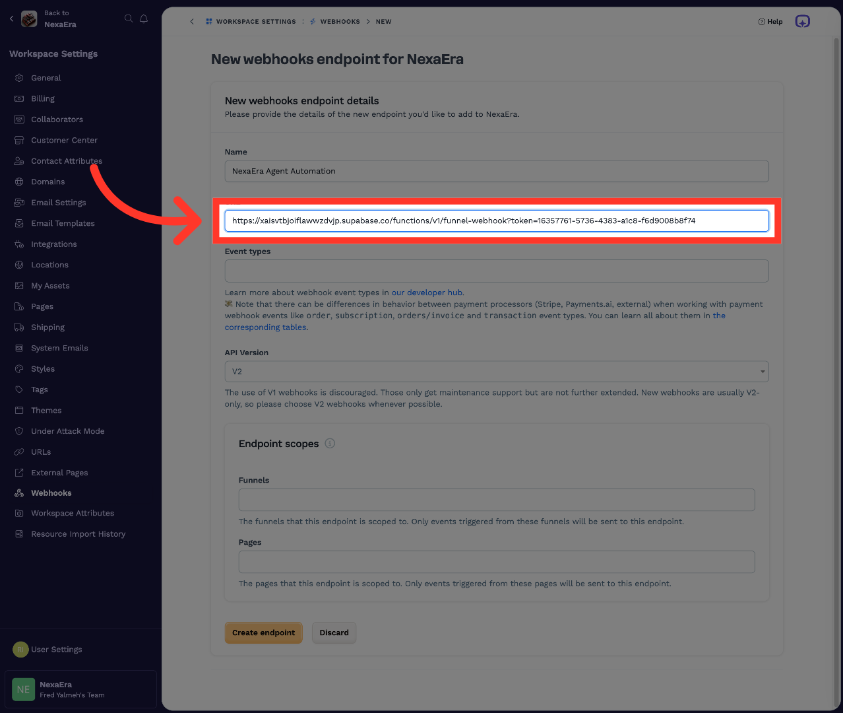The image size is (843, 713).
Task: Click the General gear icon in sidebar
Action: 19,78
